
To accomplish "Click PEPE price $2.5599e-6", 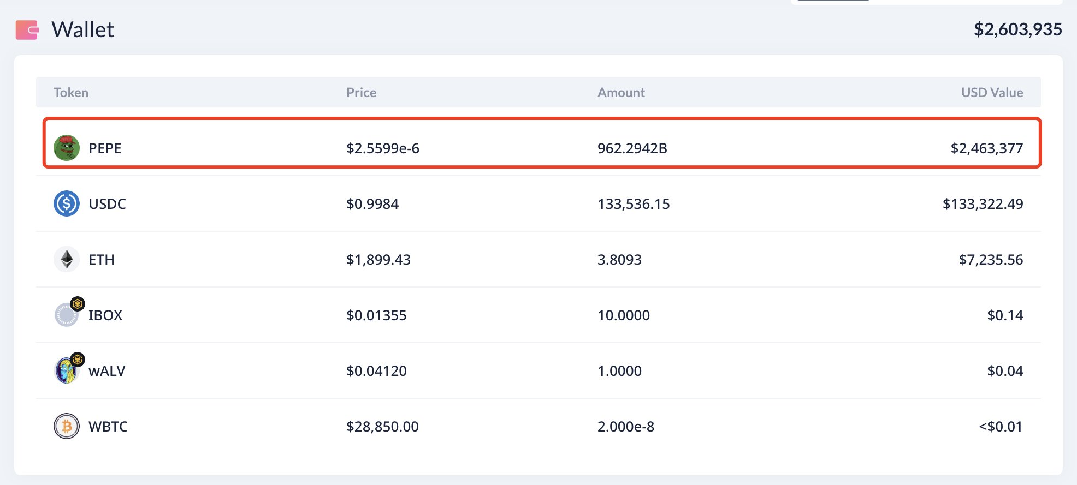I will click(383, 148).
